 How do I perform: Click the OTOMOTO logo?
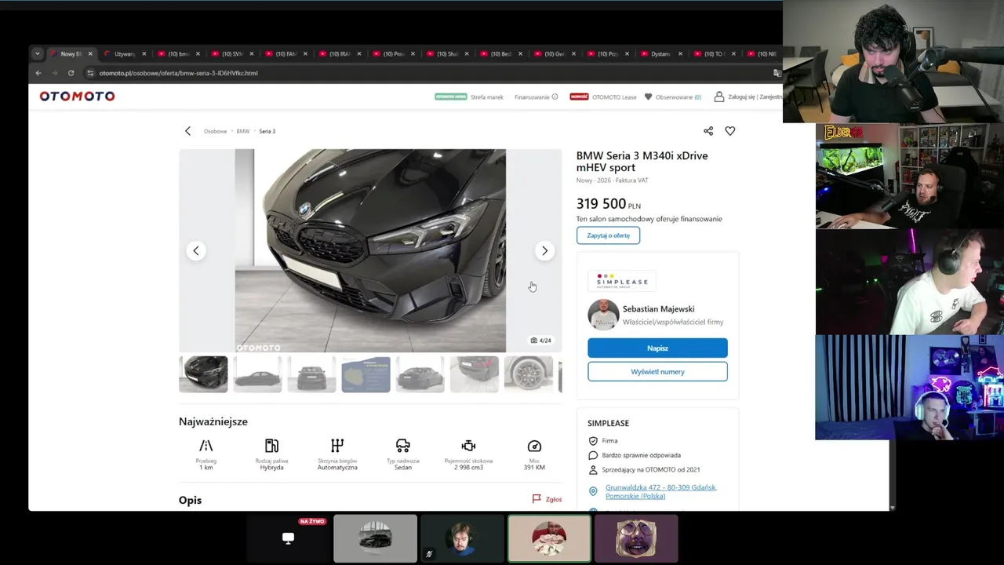click(77, 97)
